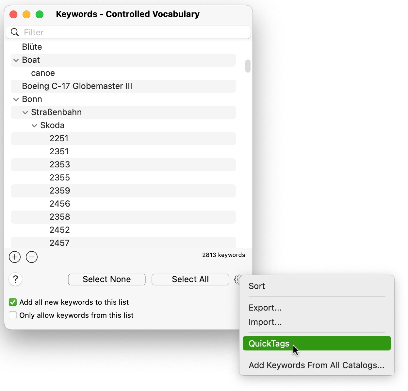Click the remove keyword minus icon
This screenshot has height=391, width=408.
pos(31,257)
